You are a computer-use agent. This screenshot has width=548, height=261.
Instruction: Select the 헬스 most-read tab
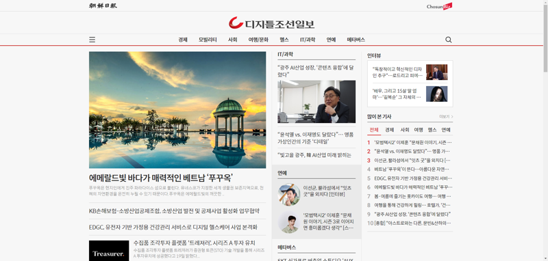point(432,130)
